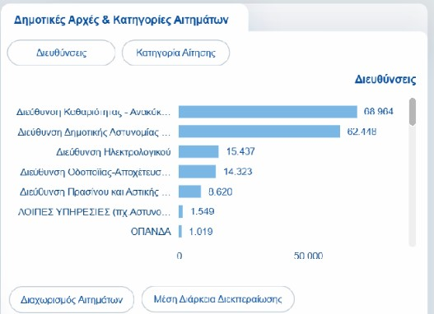
Task: Select the Διεύθυνση Καθαριότητας bar with 68.964
Action: pos(268,112)
